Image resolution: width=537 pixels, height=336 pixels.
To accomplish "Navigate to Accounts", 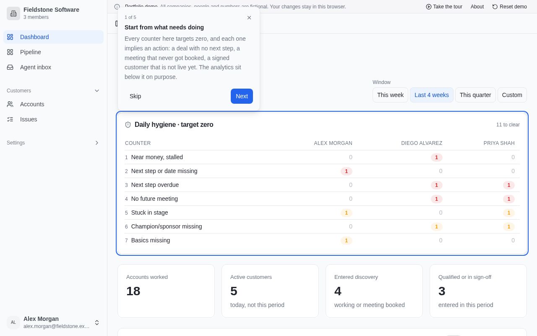I will click(53, 104).
